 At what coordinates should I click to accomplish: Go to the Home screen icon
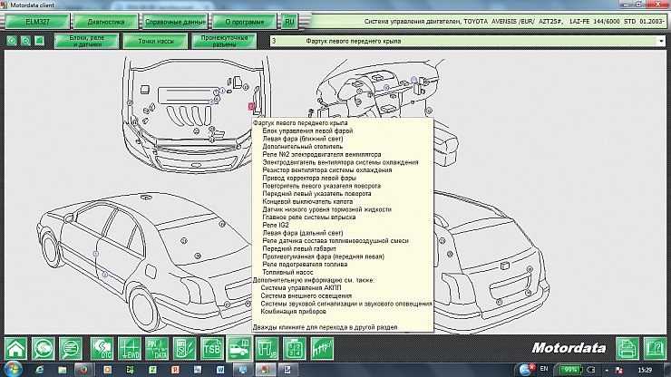click(x=15, y=349)
